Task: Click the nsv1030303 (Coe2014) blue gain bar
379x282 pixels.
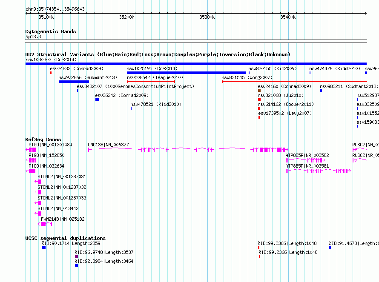Action: (196, 64)
